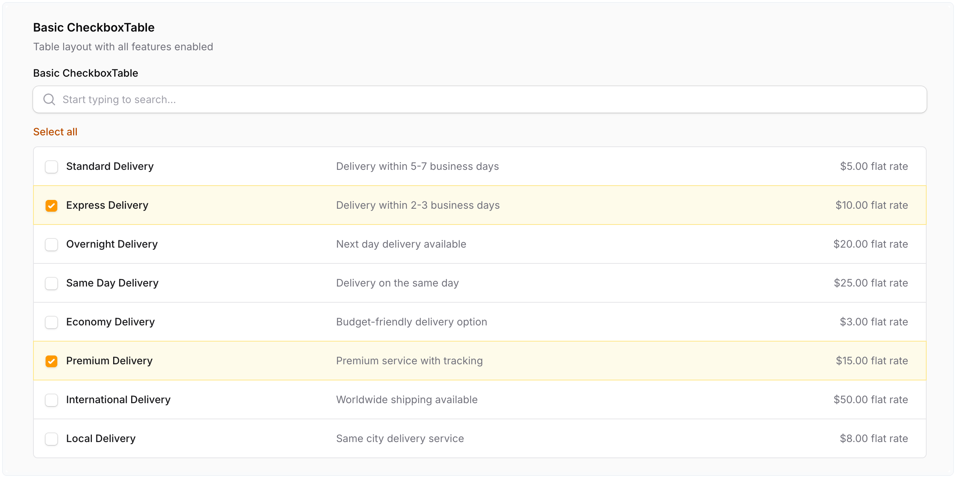Click the Select all link

[x=55, y=132]
